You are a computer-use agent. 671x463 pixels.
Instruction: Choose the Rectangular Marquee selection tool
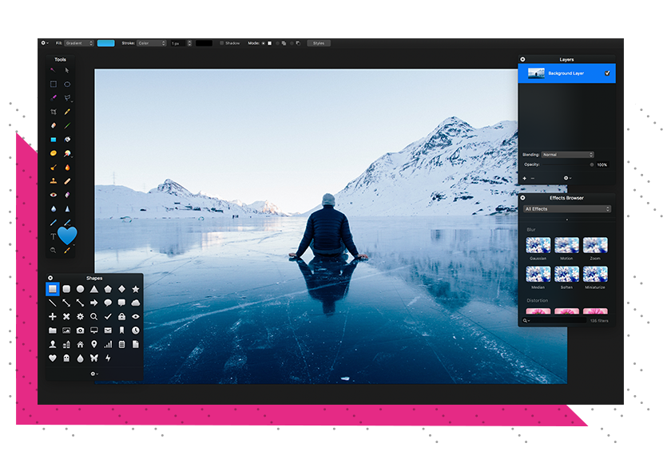(54, 84)
